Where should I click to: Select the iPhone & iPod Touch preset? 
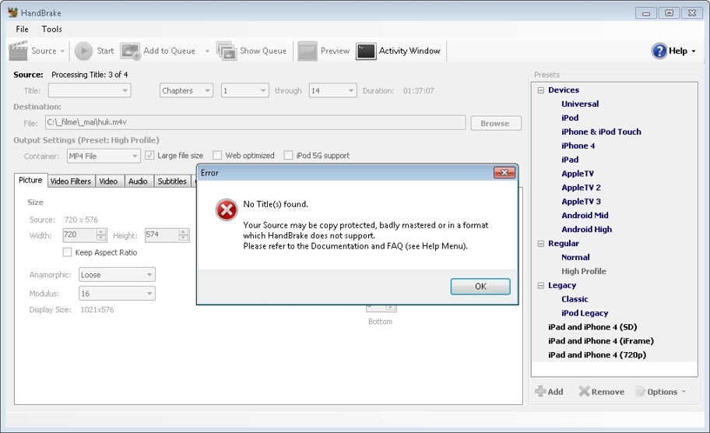point(601,132)
